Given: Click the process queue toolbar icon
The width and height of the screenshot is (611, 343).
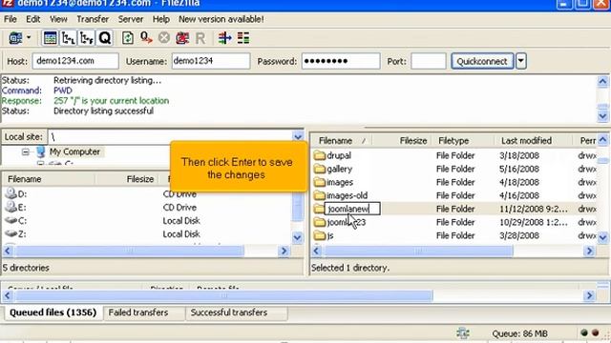Looking at the screenshot, I should [146, 38].
